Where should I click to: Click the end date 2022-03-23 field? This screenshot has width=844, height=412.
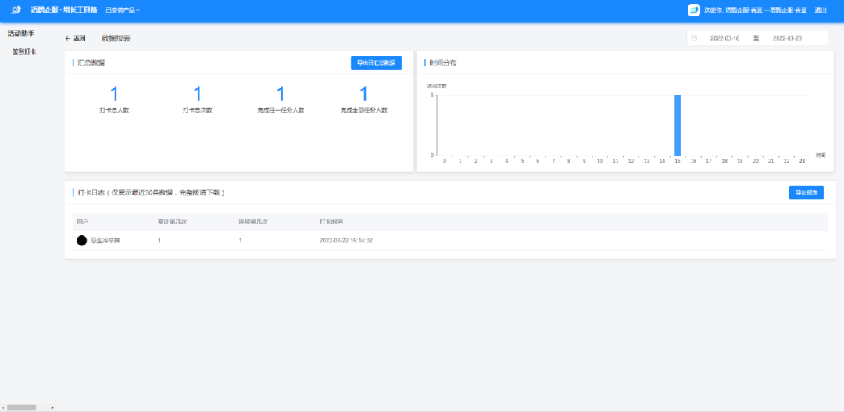(787, 38)
